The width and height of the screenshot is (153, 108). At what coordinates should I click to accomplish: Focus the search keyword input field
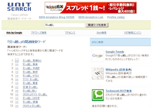pyautogui.click(x=65, y=25)
